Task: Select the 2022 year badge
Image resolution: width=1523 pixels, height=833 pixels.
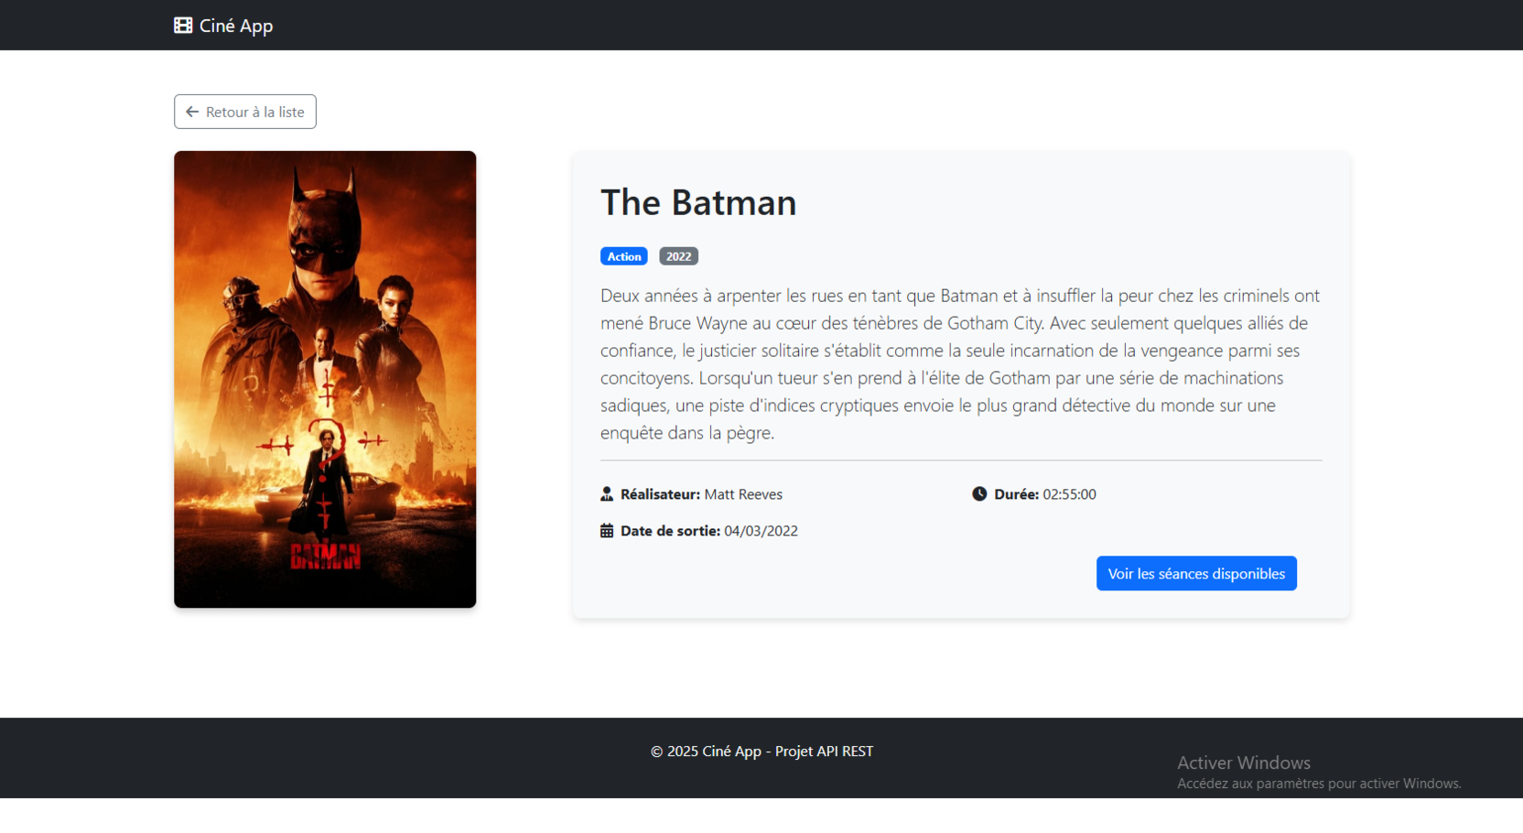Action: tap(678, 256)
